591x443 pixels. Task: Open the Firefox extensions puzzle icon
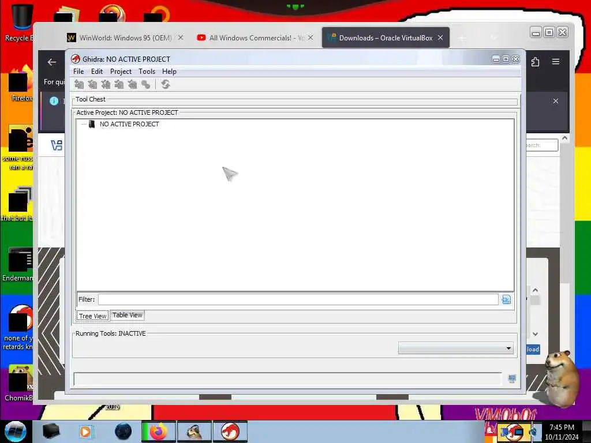[x=535, y=62]
